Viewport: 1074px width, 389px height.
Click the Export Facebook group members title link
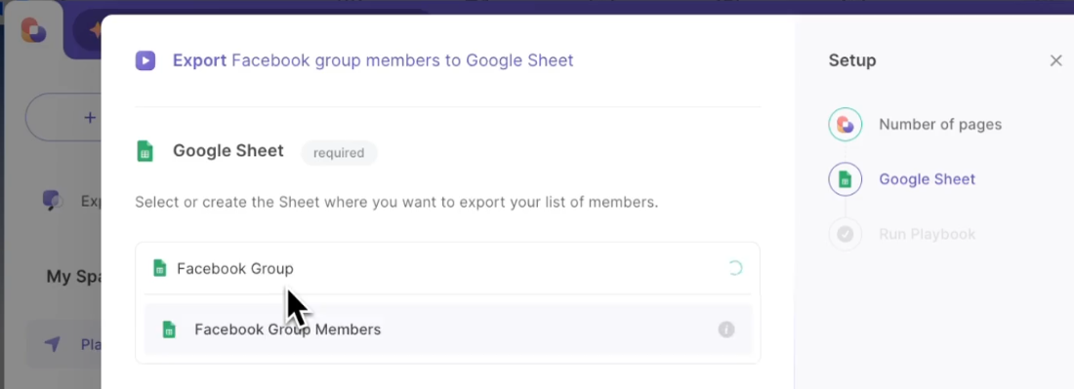pyautogui.click(x=373, y=60)
